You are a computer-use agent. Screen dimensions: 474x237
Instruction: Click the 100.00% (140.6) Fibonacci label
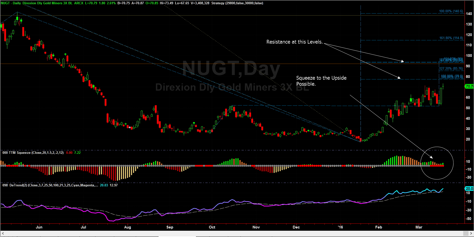(x=451, y=11)
